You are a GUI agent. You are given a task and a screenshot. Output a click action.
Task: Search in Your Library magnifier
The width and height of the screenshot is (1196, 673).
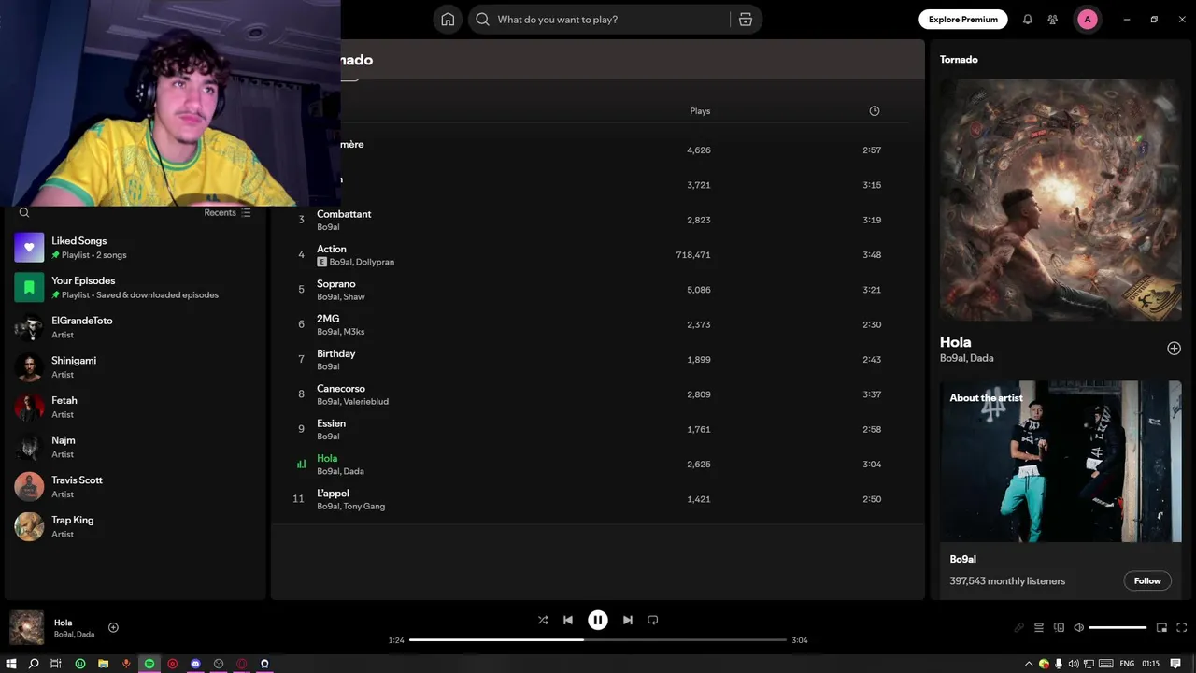24,212
